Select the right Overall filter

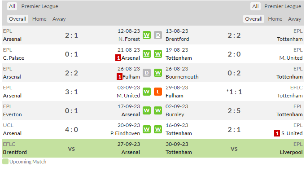point(254,19)
